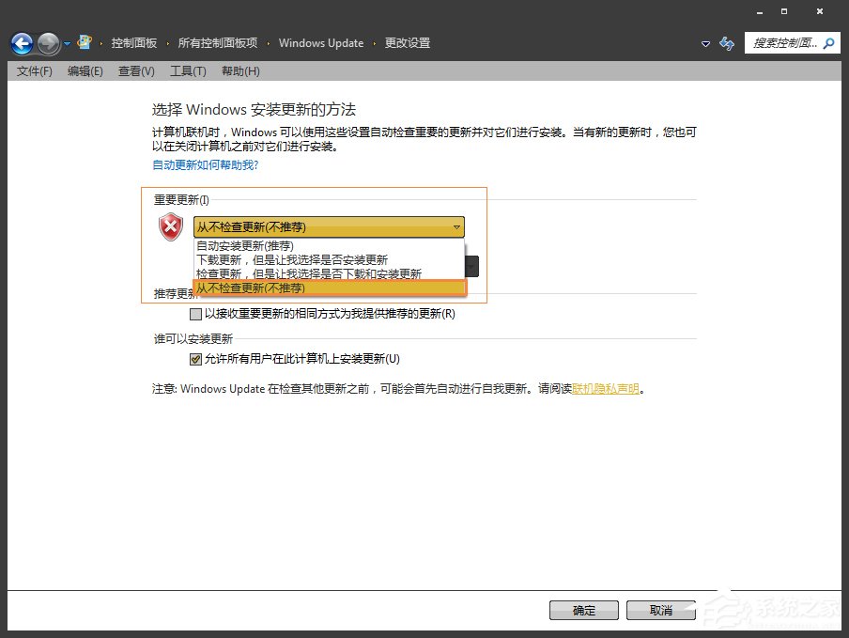Click the Control Panel icon in the address bar
Viewport: 849px width, 638px height.
pyautogui.click(x=84, y=41)
